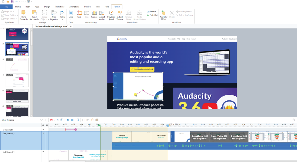Open the play options arrow in timeline

pos(65,120)
